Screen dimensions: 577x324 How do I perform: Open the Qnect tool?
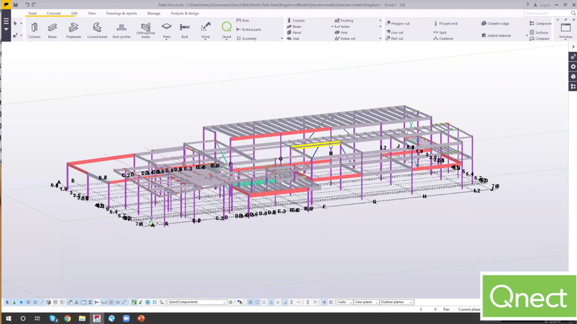[227, 30]
